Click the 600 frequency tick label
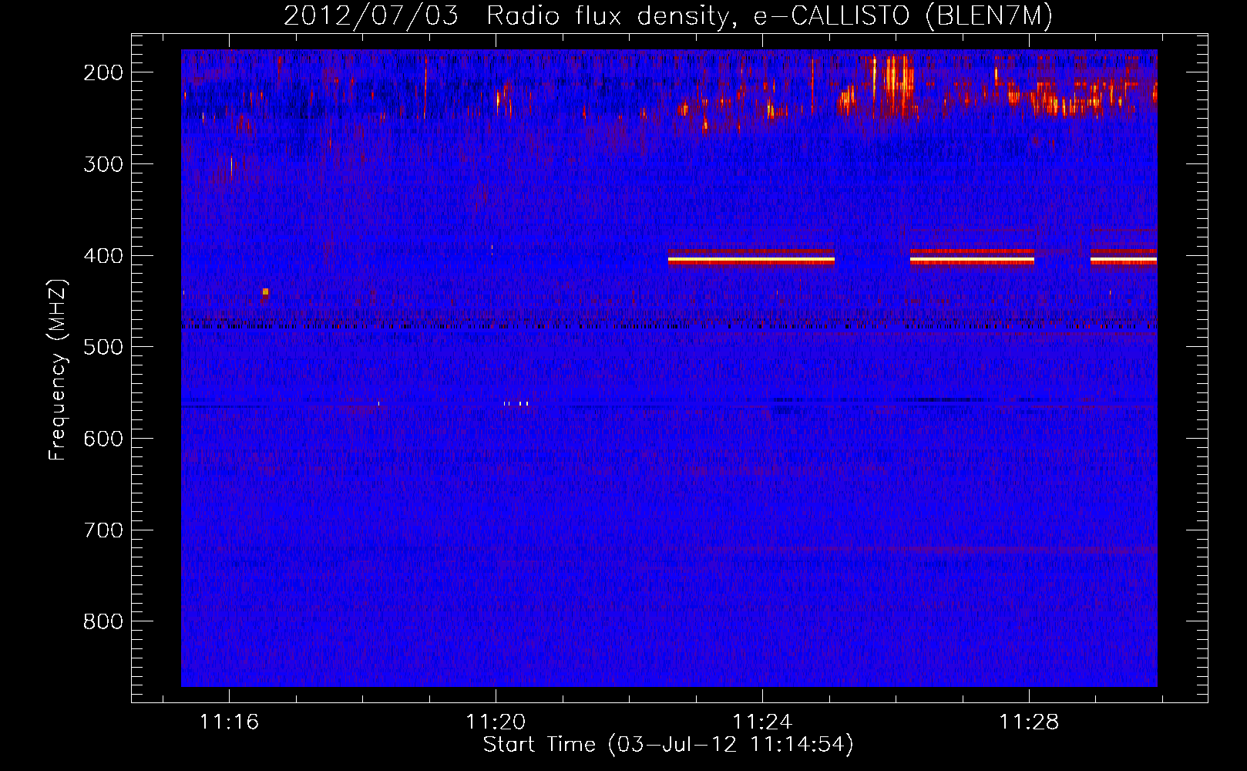The height and width of the screenshot is (771, 1247). tap(103, 439)
